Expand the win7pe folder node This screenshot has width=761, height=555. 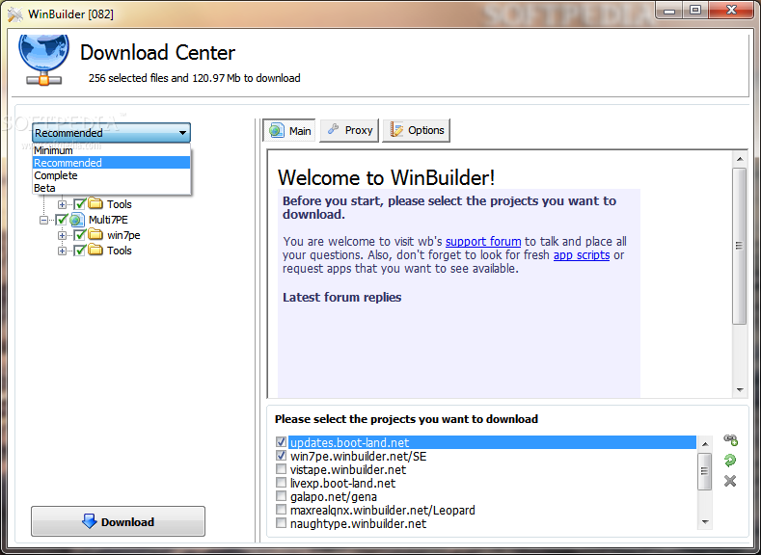pos(62,235)
